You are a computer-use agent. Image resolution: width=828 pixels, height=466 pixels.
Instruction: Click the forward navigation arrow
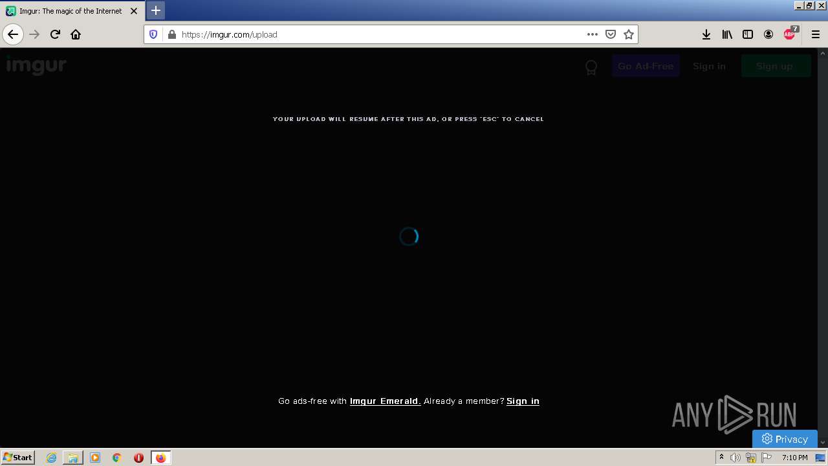(34, 34)
